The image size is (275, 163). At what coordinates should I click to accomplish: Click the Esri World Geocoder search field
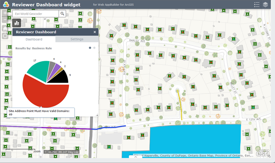pos(36,13)
